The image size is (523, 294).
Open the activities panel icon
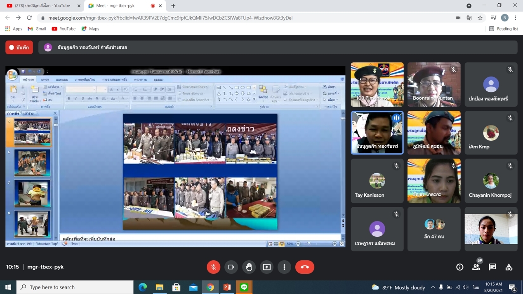509,267
